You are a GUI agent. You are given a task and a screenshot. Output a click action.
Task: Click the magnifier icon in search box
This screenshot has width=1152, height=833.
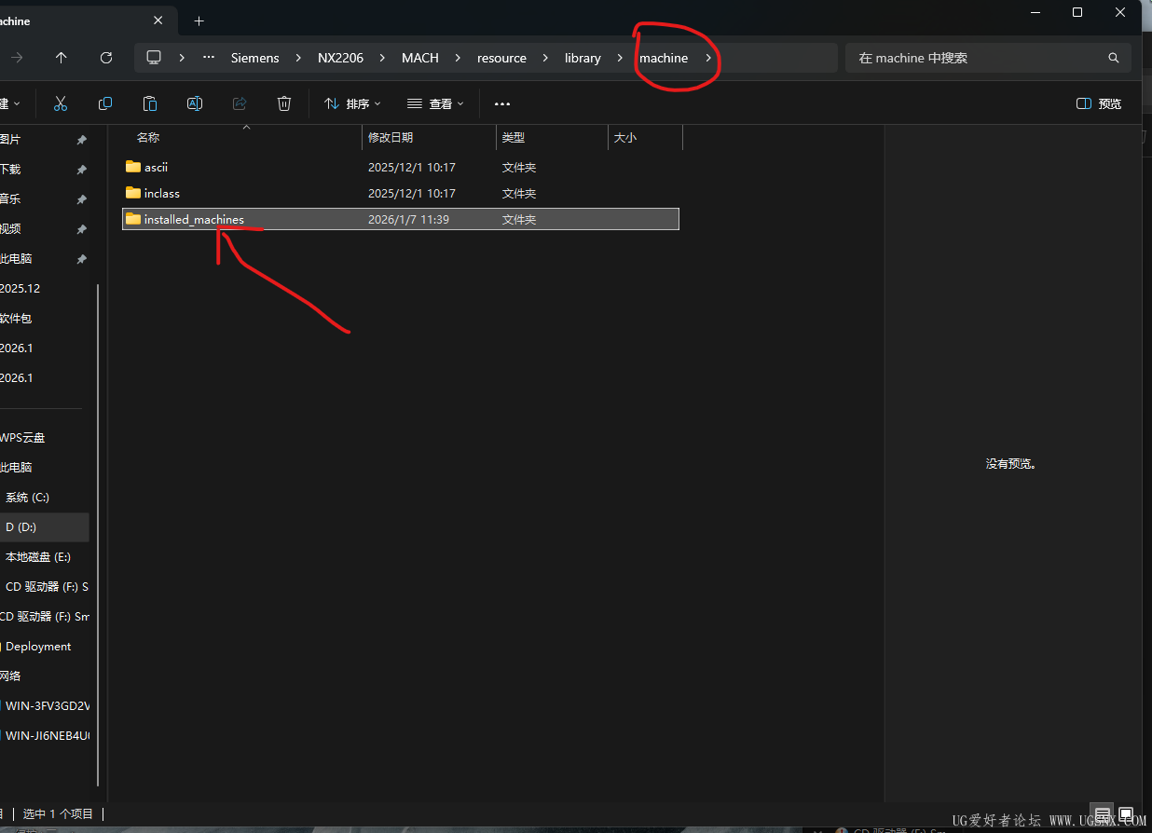pyautogui.click(x=1113, y=58)
